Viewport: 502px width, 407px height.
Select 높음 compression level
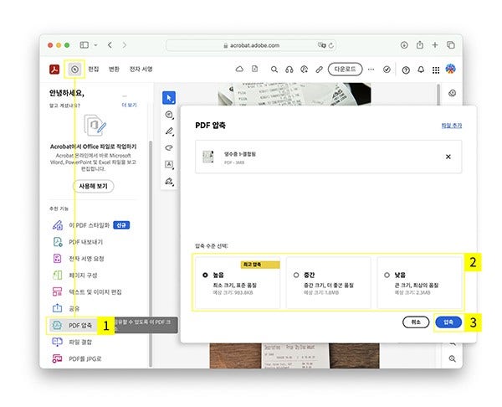click(238, 283)
